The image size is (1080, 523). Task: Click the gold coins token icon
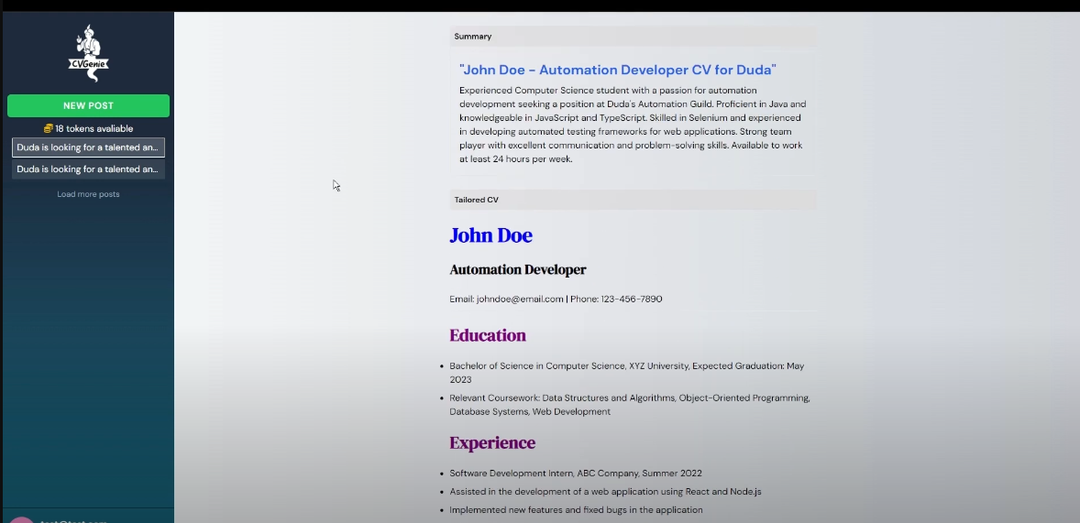[x=48, y=129]
